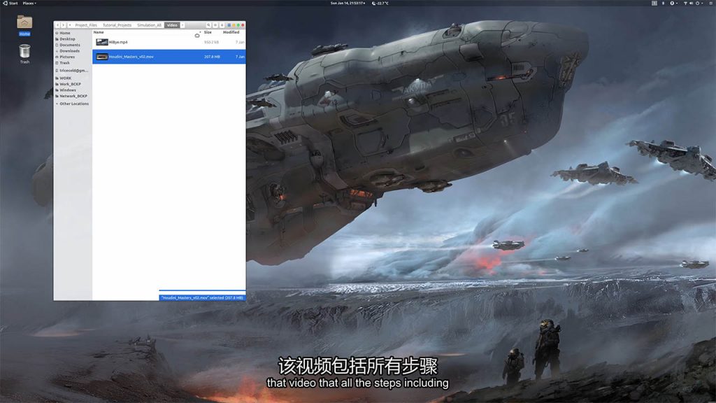716x403 pixels.
Task: Click the tray icon at the far right of the top bar
Action: tap(711, 3)
